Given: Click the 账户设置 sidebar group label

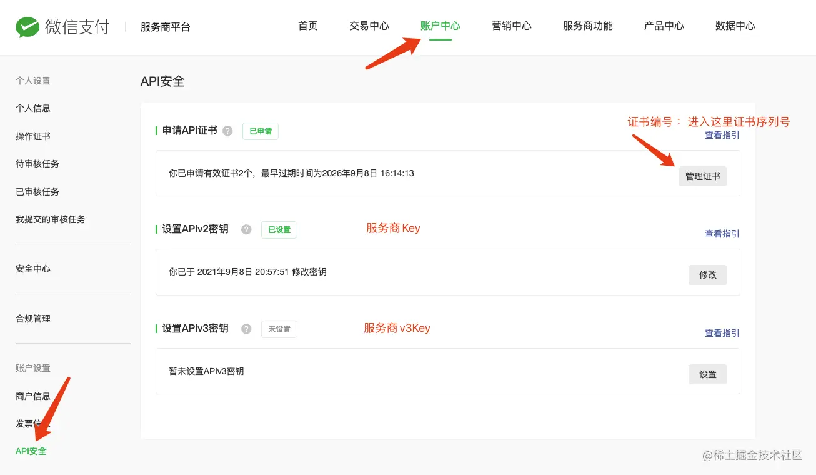Looking at the screenshot, I should pyautogui.click(x=33, y=368).
